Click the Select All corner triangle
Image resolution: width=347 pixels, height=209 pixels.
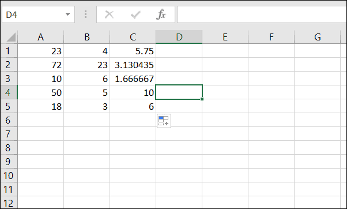[x=10, y=37]
